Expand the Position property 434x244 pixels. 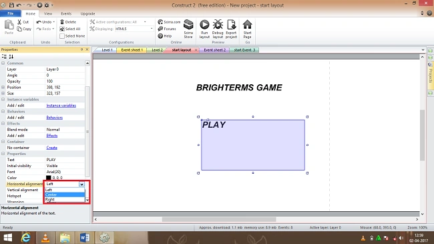[x=3, y=88]
